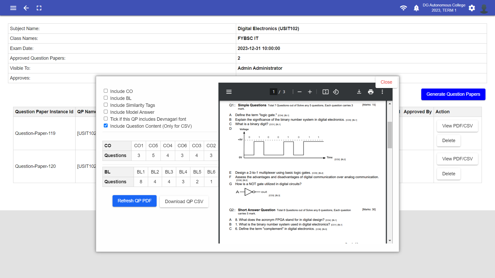Click Generate Question Papers button
495x278 pixels.
coord(453,94)
